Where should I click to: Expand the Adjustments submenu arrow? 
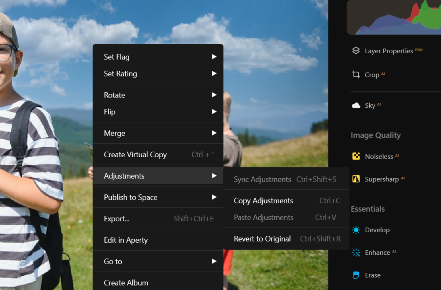(214, 176)
